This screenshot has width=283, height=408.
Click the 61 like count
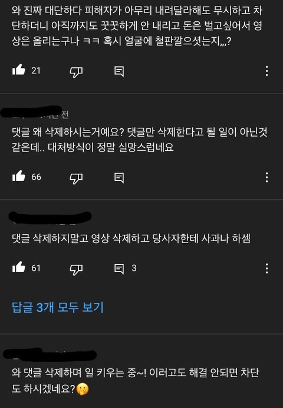tap(36, 268)
